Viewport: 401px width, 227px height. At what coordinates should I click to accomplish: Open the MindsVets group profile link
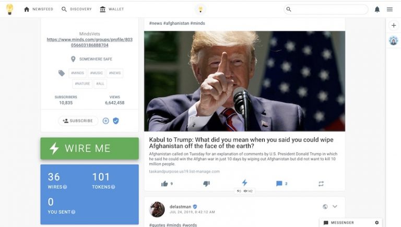point(89,42)
